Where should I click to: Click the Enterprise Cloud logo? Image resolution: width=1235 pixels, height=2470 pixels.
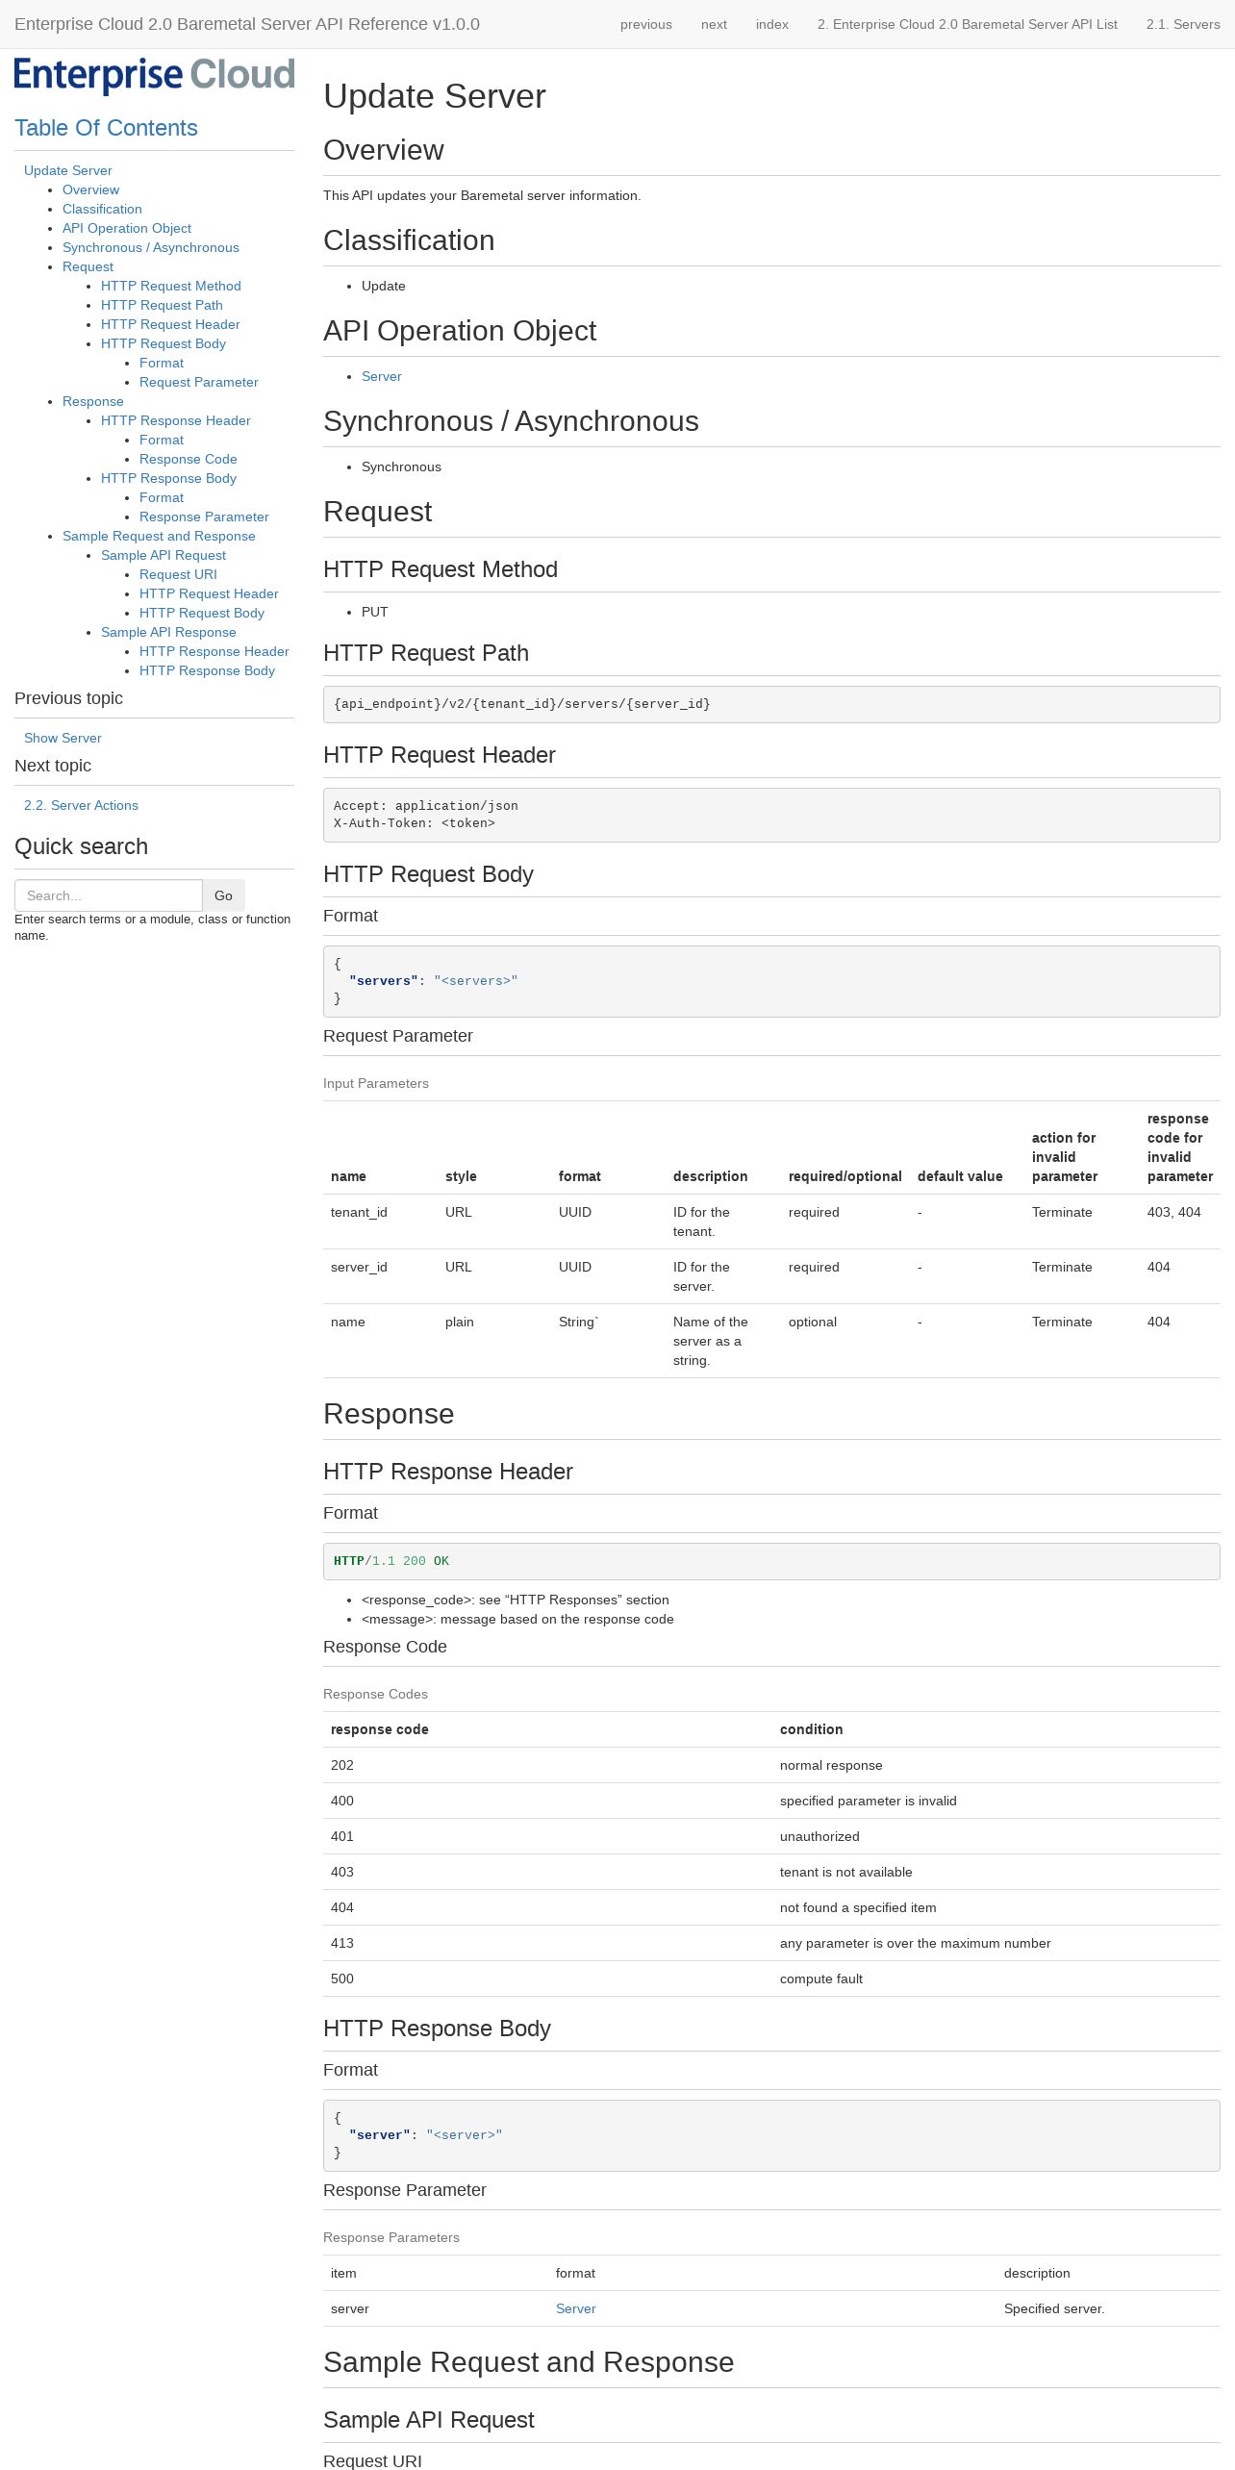coord(154,75)
